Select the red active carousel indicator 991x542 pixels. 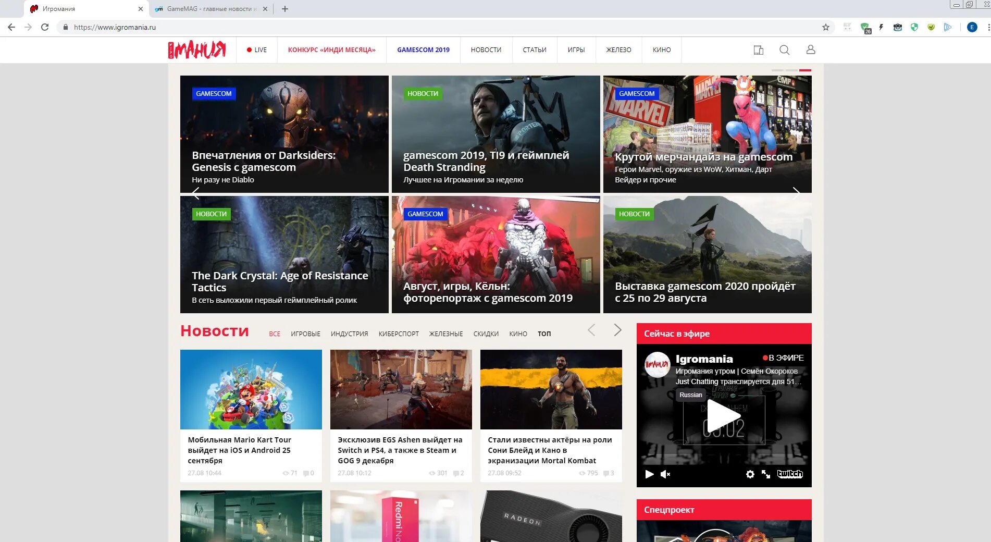[x=805, y=70]
